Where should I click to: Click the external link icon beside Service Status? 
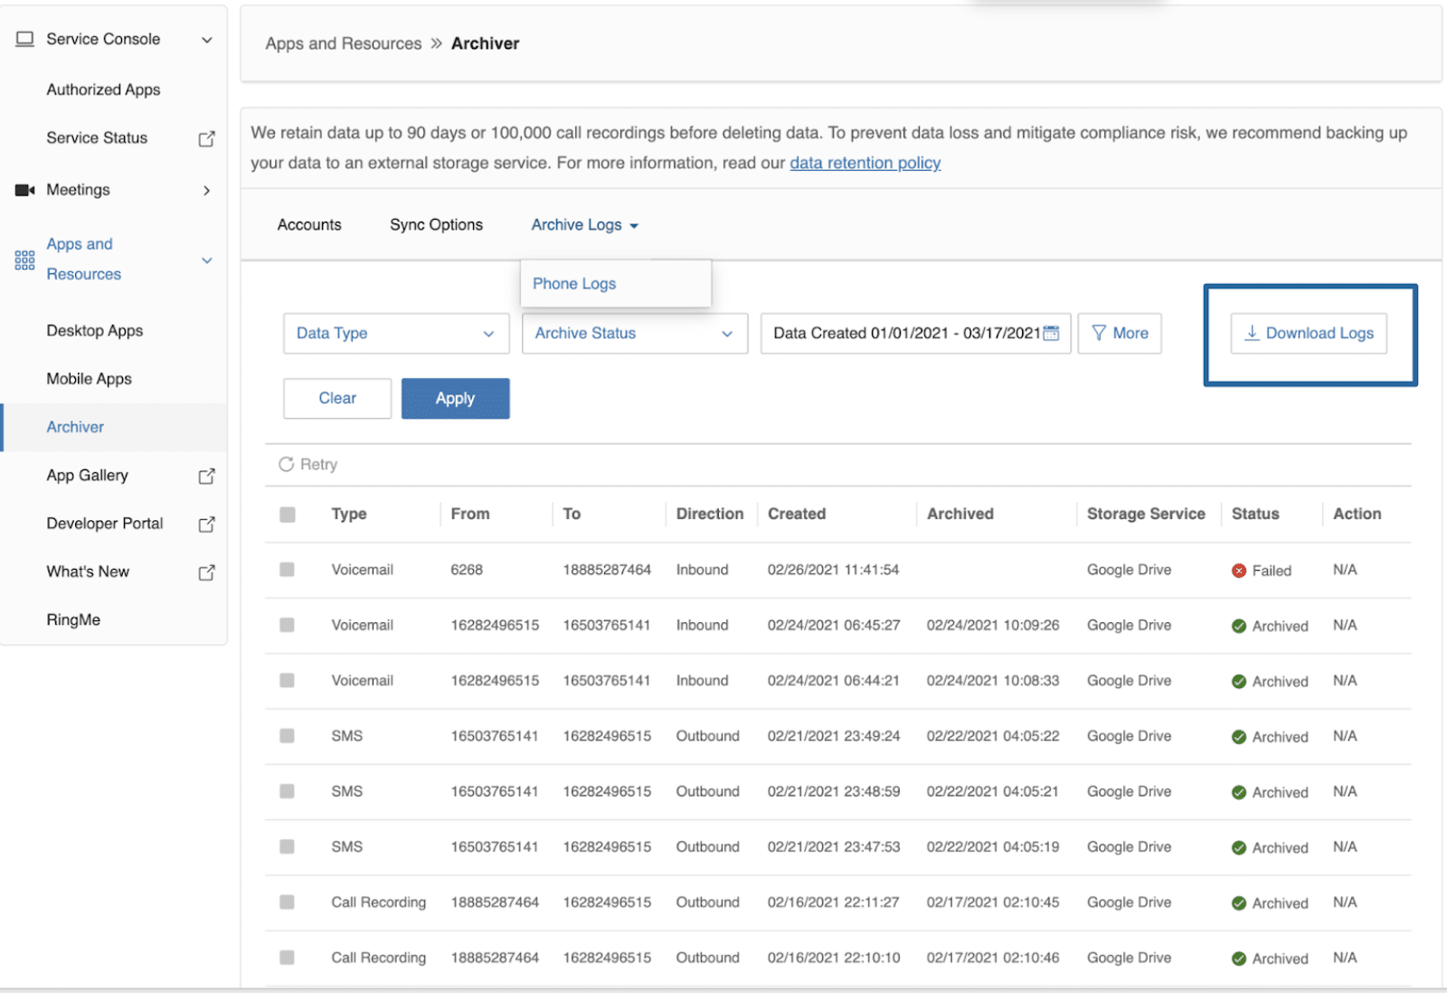(x=206, y=138)
